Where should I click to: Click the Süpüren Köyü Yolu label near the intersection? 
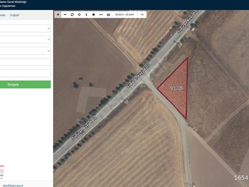click(x=138, y=76)
